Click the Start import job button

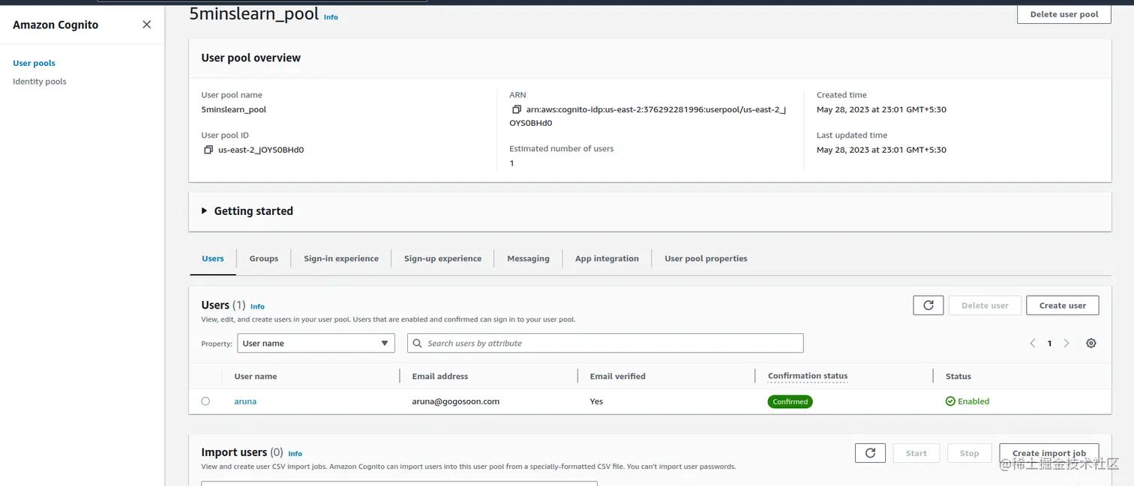916,453
